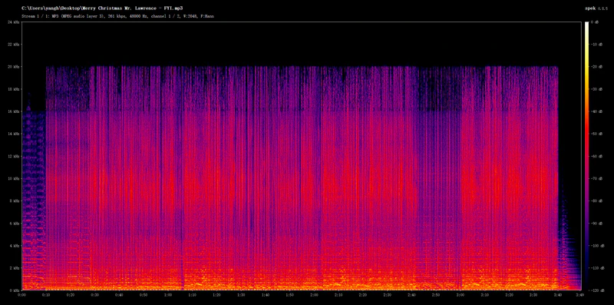Click the -20 dB scale label
The image size is (614, 305).
click(597, 67)
